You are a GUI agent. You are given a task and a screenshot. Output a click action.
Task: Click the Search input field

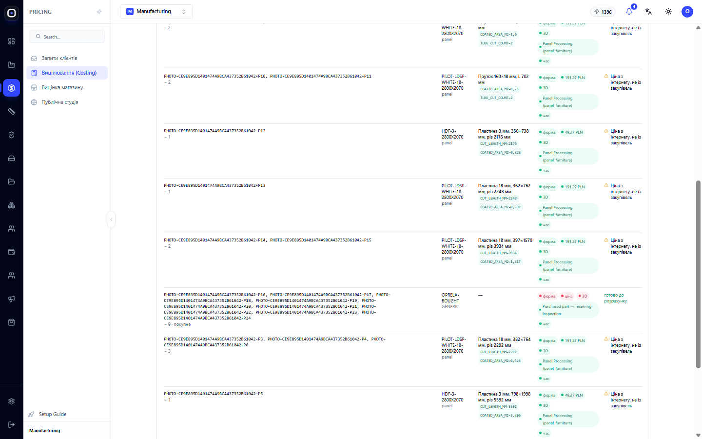(67, 37)
